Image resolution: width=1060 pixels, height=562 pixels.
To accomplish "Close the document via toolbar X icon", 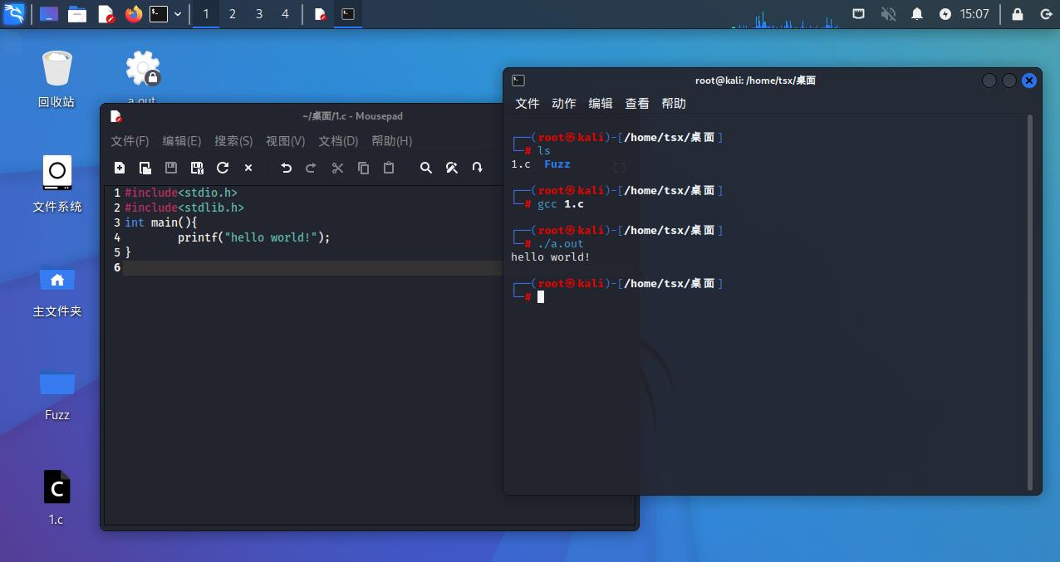I will [x=248, y=168].
